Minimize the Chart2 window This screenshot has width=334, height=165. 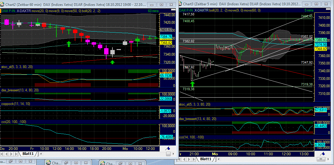pyautogui.click(x=152, y=4)
